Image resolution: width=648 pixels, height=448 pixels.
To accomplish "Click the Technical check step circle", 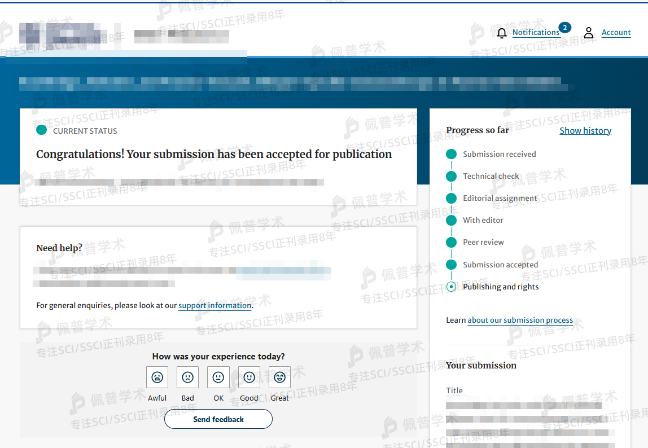I will 451,176.
